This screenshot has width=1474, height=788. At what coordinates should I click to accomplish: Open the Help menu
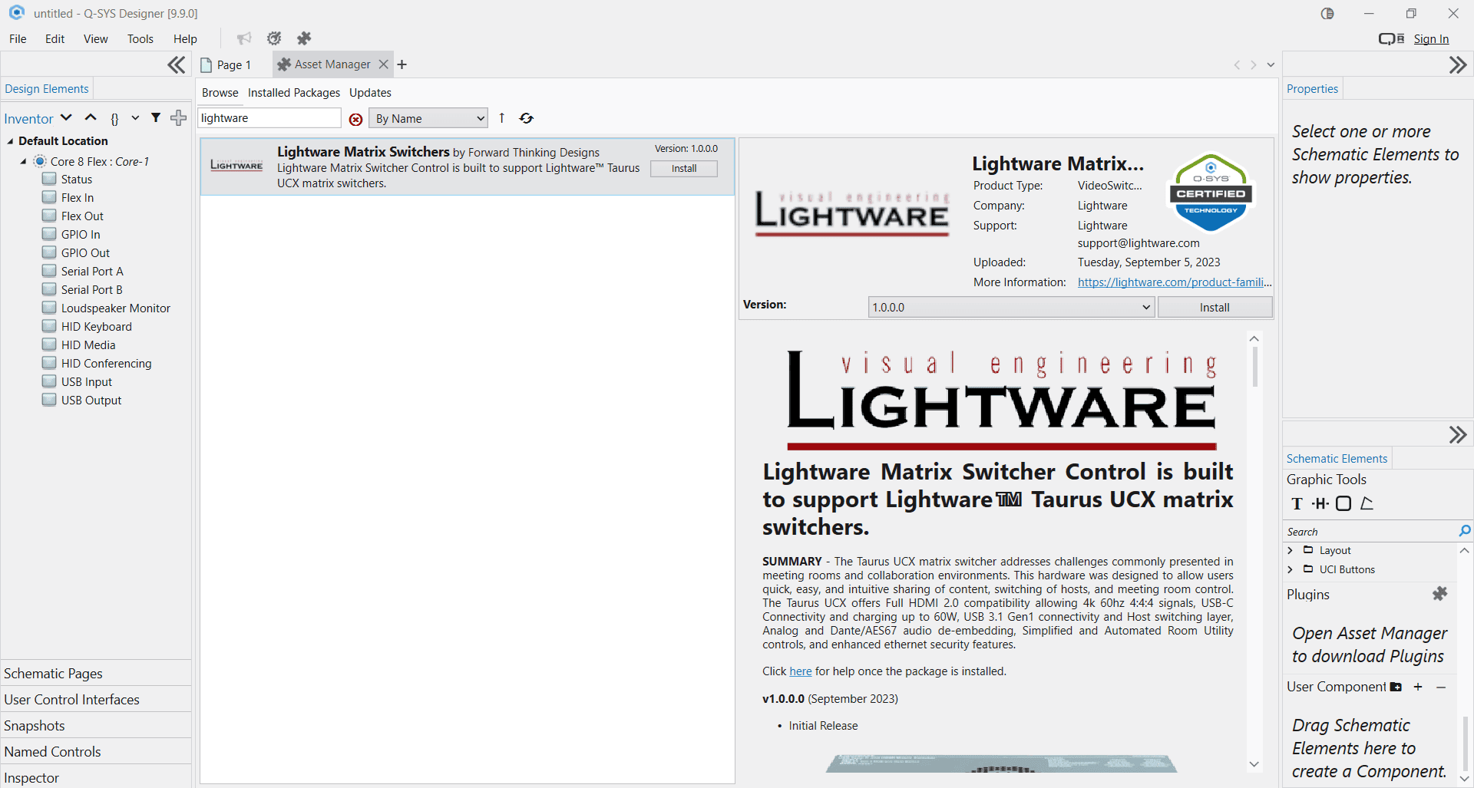click(185, 39)
